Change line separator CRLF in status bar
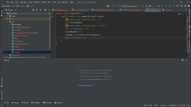The height and width of the screenshot is (107, 191). [x=150, y=106]
